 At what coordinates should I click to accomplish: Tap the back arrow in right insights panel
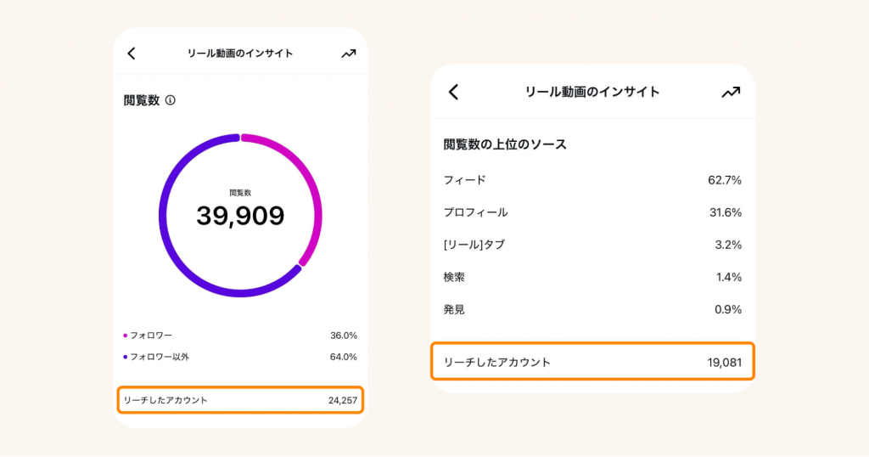(453, 92)
